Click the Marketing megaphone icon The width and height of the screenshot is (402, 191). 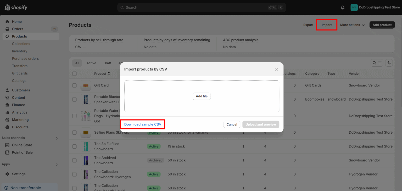tap(8, 120)
